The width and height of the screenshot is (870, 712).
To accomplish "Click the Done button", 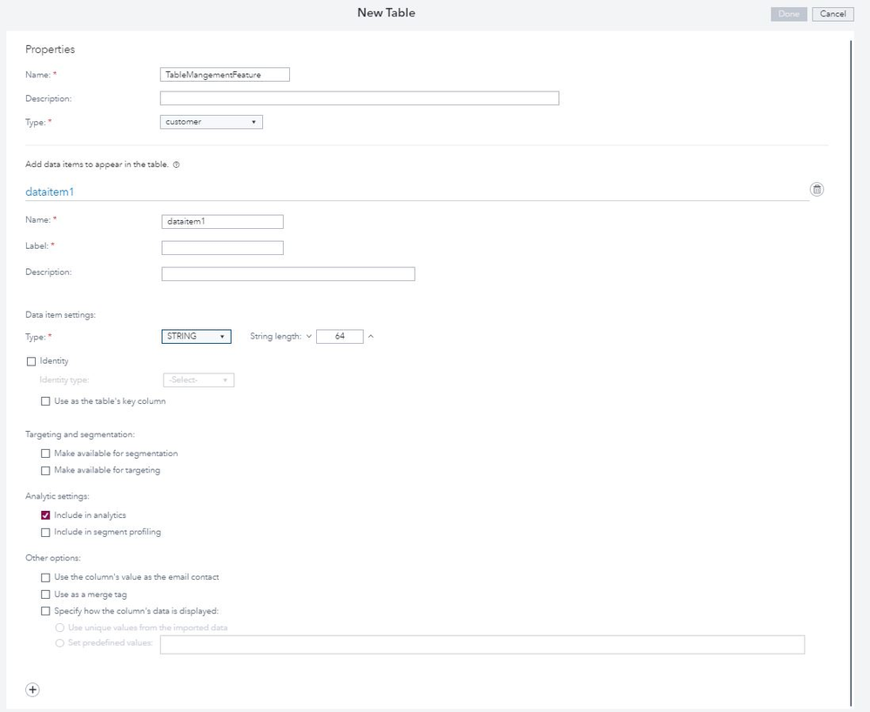I will [788, 14].
